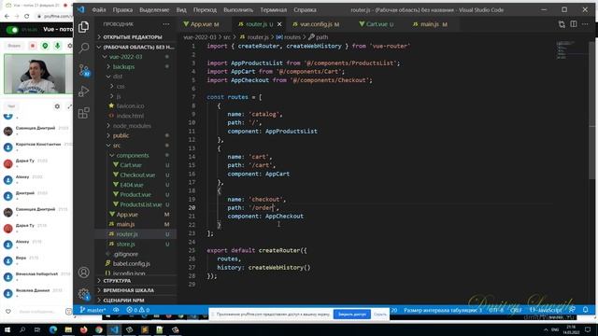Click the Open Changes icon in editor toolbar
This screenshot has width=598, height=336.
(562, 24)
